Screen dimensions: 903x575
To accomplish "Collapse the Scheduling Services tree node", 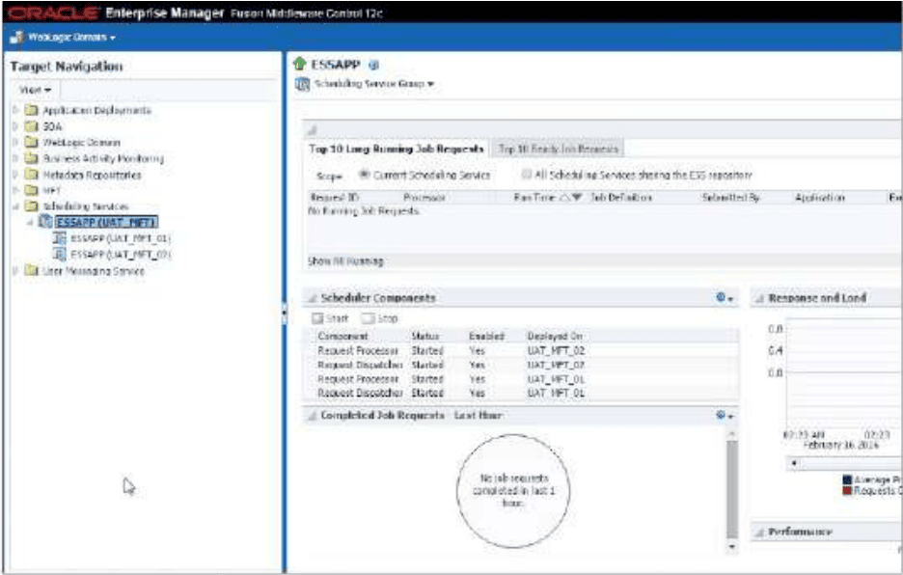I will coord(15,206).
